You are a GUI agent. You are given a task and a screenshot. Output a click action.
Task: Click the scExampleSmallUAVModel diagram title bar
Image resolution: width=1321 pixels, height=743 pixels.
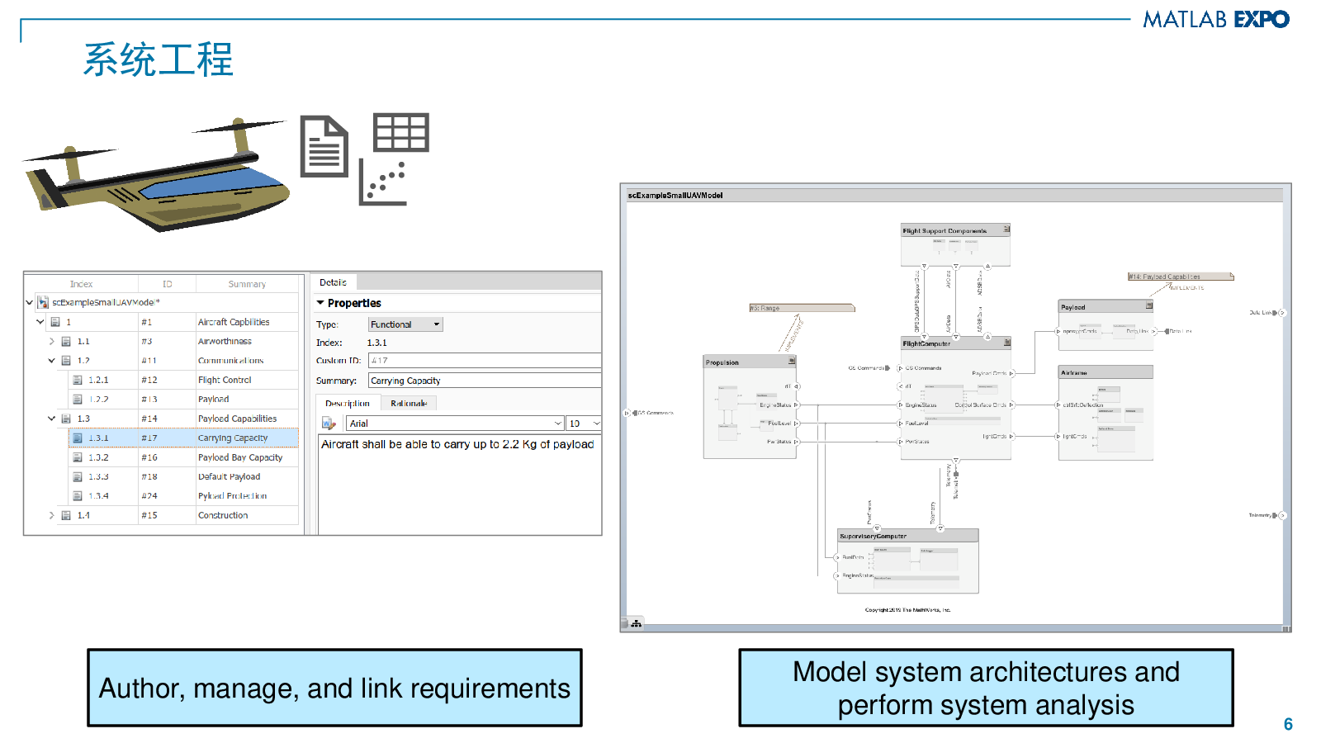[954, 196]
